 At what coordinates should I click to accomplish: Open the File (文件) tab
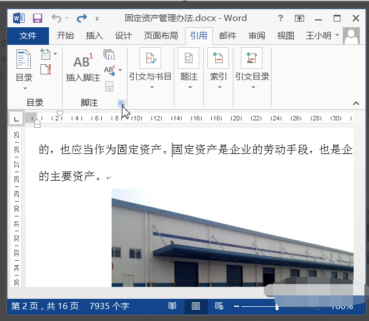[28, 36]
